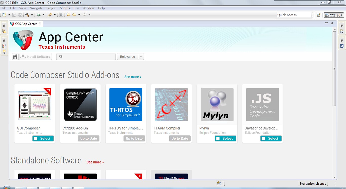This screenshot has width=346, height=189.
Task: Click the Save All stacked disks icon
Action: point(20,15)
